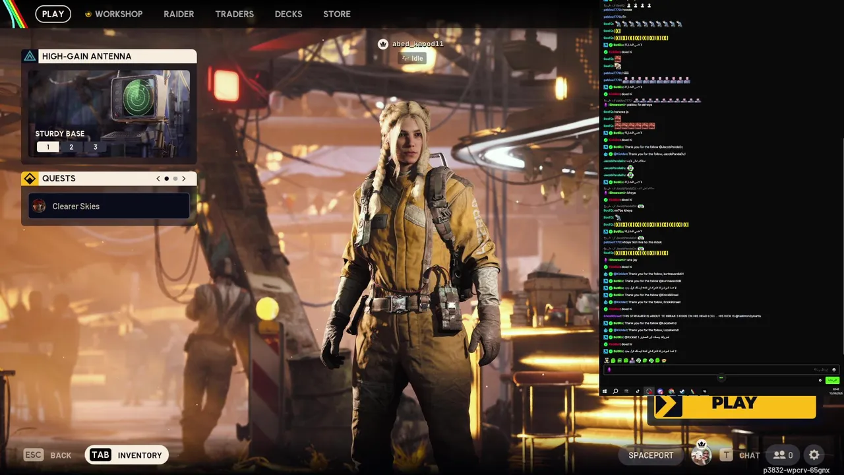Select Sturdy Base step 3
Image resolution: width=844 pixels, height=475 pixels.
(95, 147)
